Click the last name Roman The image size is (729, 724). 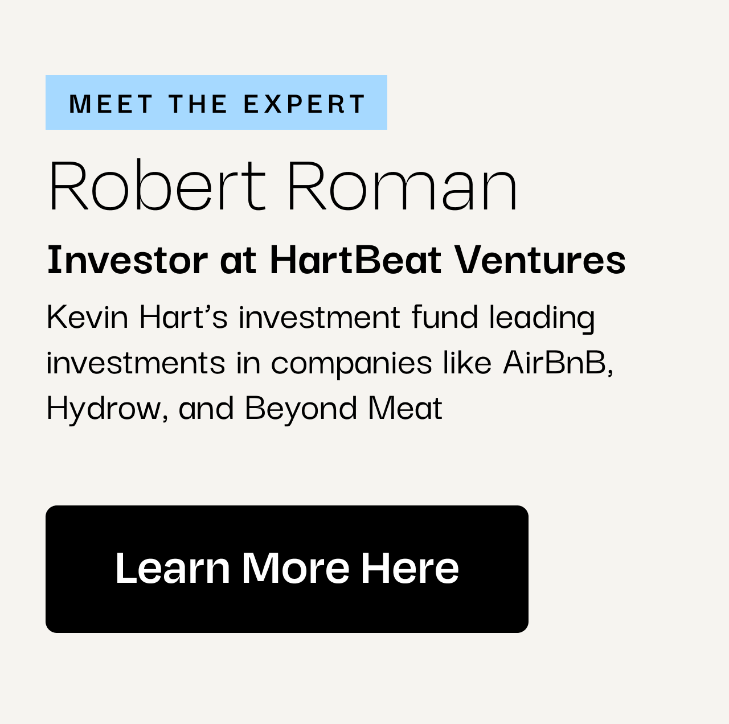tap(403, 186)
